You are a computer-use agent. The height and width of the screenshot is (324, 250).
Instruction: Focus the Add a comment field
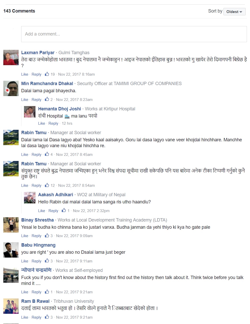[134, 34]
